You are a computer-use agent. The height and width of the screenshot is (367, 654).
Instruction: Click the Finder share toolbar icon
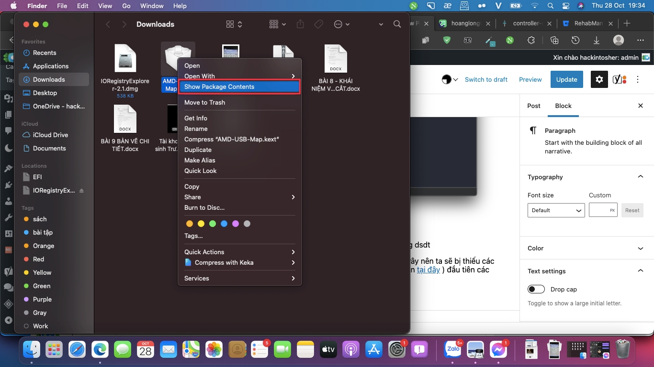[300, 24]
